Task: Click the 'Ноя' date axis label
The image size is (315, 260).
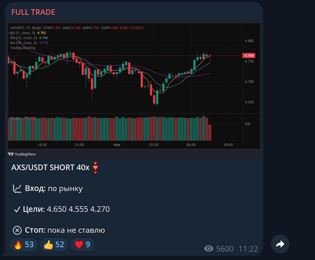Action: tap(117, 145)
